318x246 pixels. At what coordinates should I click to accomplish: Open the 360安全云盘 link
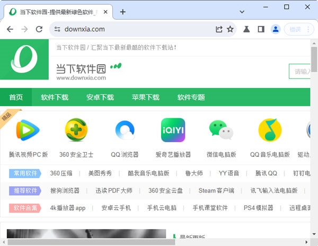click(x=165, y=190)
